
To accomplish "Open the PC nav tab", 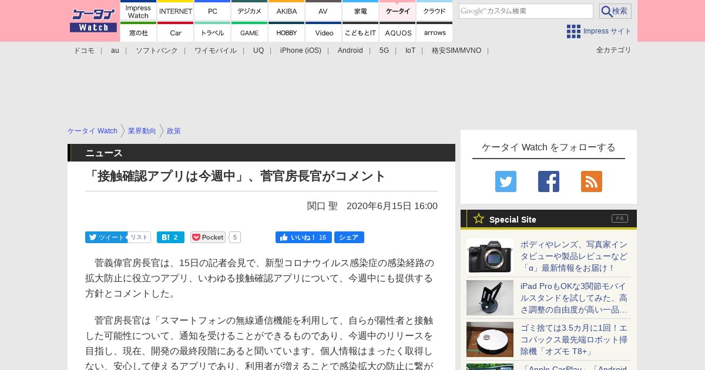I will click(x=213, y=11).
